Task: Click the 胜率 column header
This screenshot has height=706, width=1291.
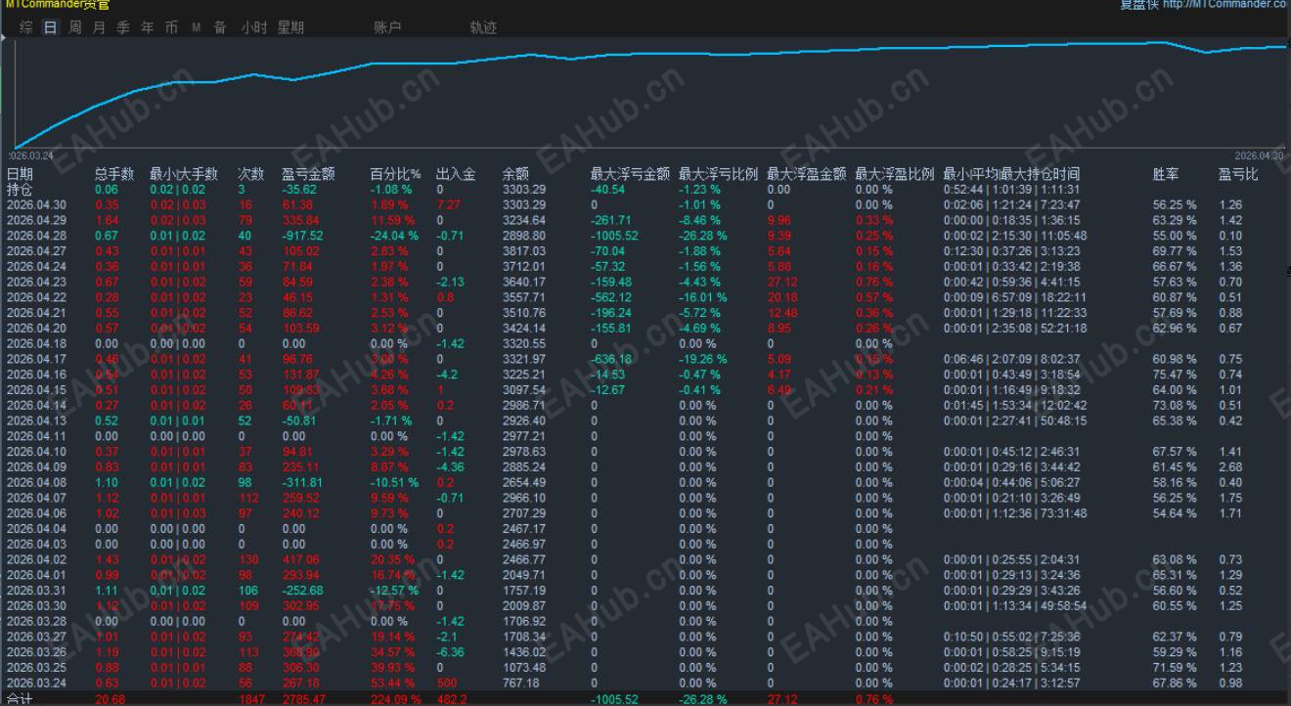Action: click(1166, 174)
